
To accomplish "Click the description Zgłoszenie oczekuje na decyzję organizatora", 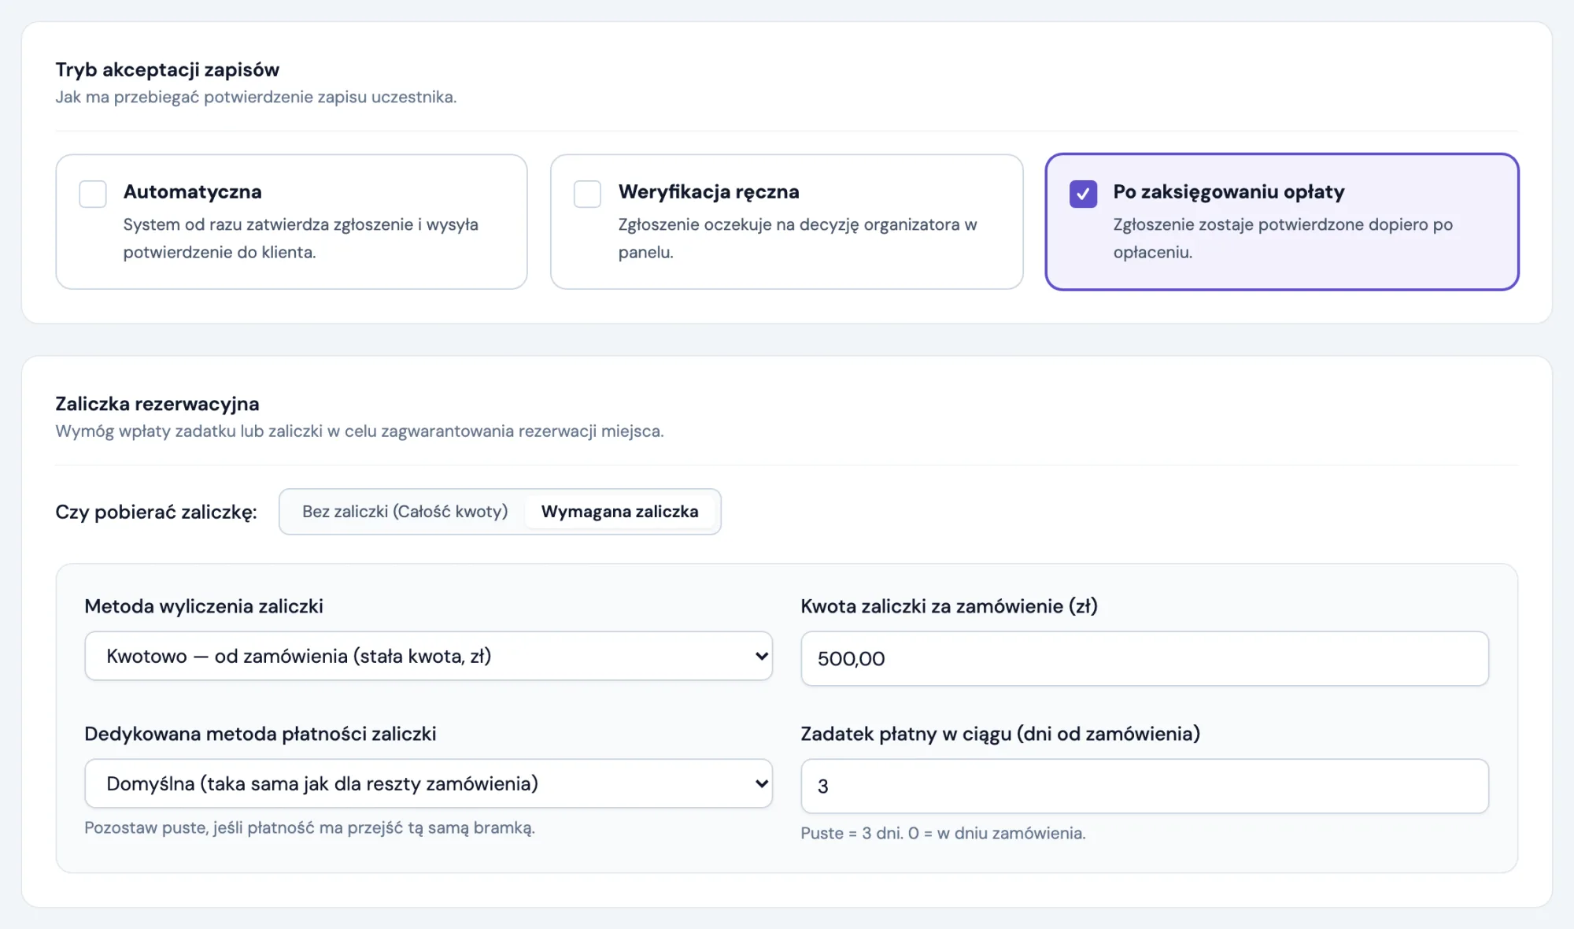I will pos(797,239).
